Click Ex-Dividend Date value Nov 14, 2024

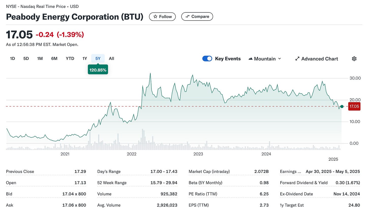pyautogui.click(x=347, y=194)
